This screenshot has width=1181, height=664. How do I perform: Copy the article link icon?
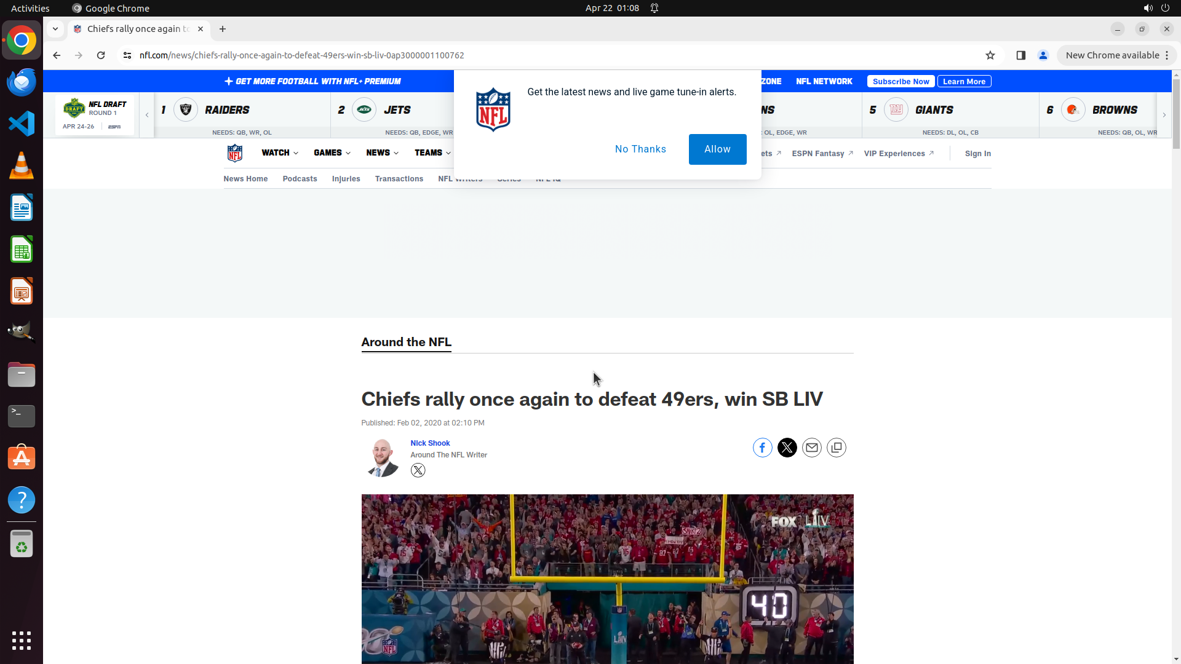click(836, 448)
